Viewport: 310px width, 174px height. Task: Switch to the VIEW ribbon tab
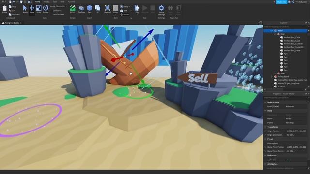[62, 2]
